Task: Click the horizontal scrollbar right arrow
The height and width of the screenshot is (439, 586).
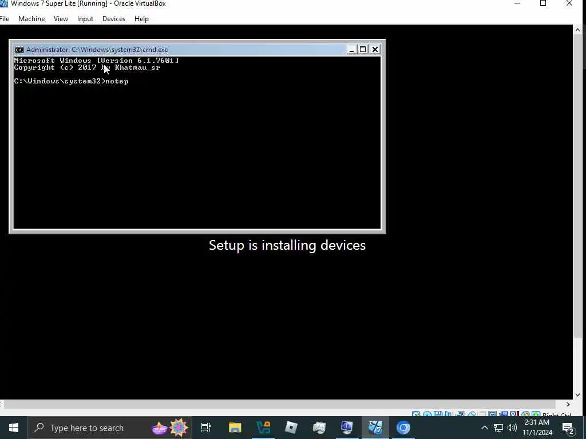Action: (568, 404)
